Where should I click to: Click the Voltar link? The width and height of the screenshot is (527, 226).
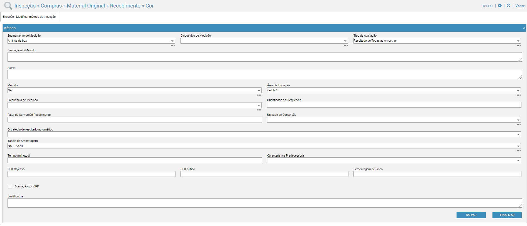(x=520, y=6)
